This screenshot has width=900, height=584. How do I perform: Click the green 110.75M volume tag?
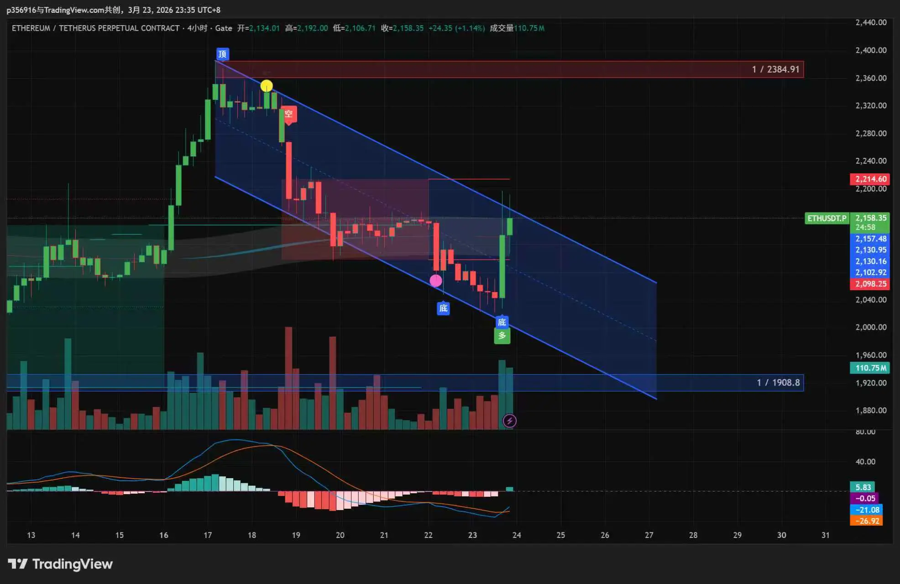(x=870, y=368)
